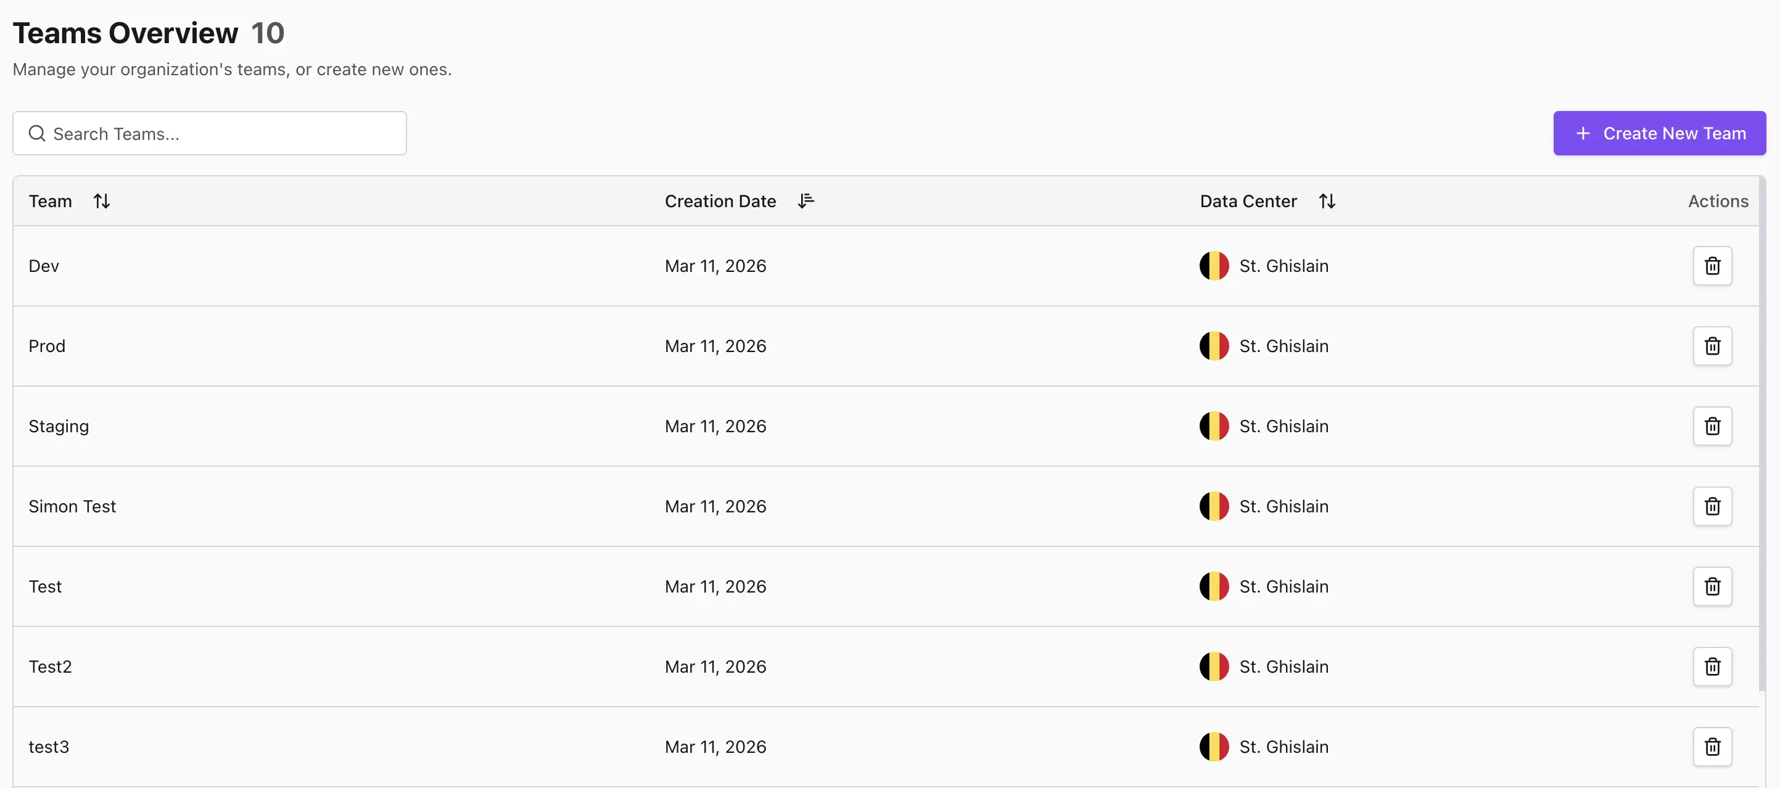Click Create New Team button
Image resolution: width=1780 pixels, height=788 pixels.
[x=1659, y=133]
